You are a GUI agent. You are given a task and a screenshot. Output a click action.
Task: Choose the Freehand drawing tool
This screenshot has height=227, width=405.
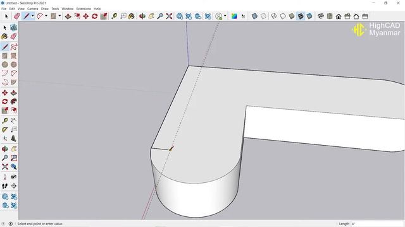14,47
